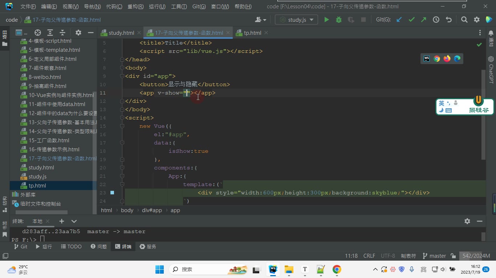Toggle the 书签 bookmarks tool window
The image size is (496, 278).
(x=5, y=229)
